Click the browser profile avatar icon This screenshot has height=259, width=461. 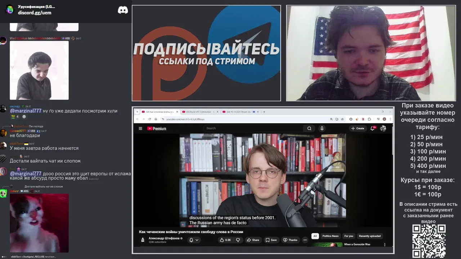[384, 119]
